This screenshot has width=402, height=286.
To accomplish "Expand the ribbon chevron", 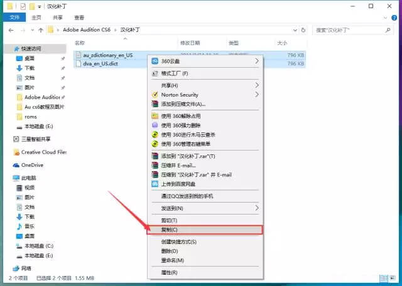I will (x=385, y=18).
